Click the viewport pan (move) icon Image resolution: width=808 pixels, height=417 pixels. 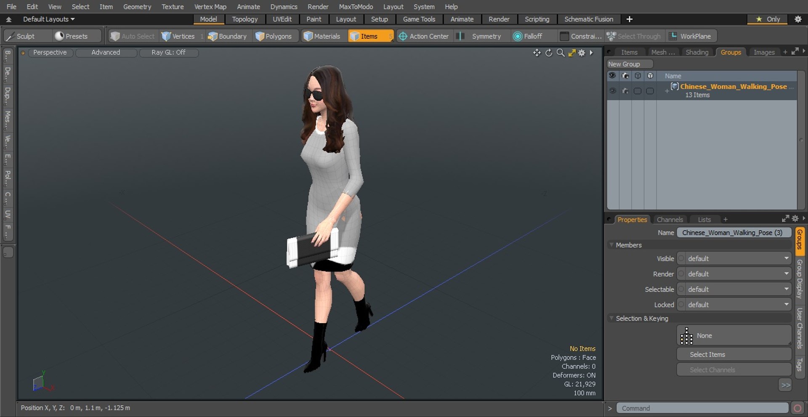tap(537, 53)
